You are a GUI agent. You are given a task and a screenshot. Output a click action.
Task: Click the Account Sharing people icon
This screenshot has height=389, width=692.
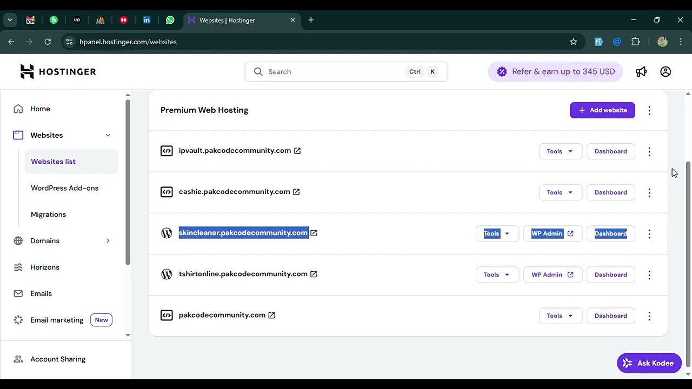pyautogui.click(x=18, y=359)
